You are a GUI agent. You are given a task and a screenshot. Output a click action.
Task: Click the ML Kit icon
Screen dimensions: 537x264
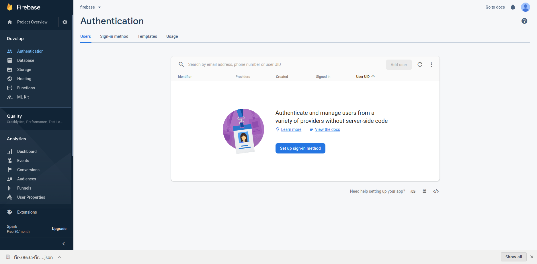10,97
